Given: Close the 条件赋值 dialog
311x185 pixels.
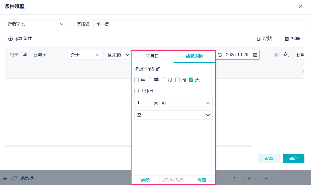Looking at the screenshot, I should coord(301,6).
